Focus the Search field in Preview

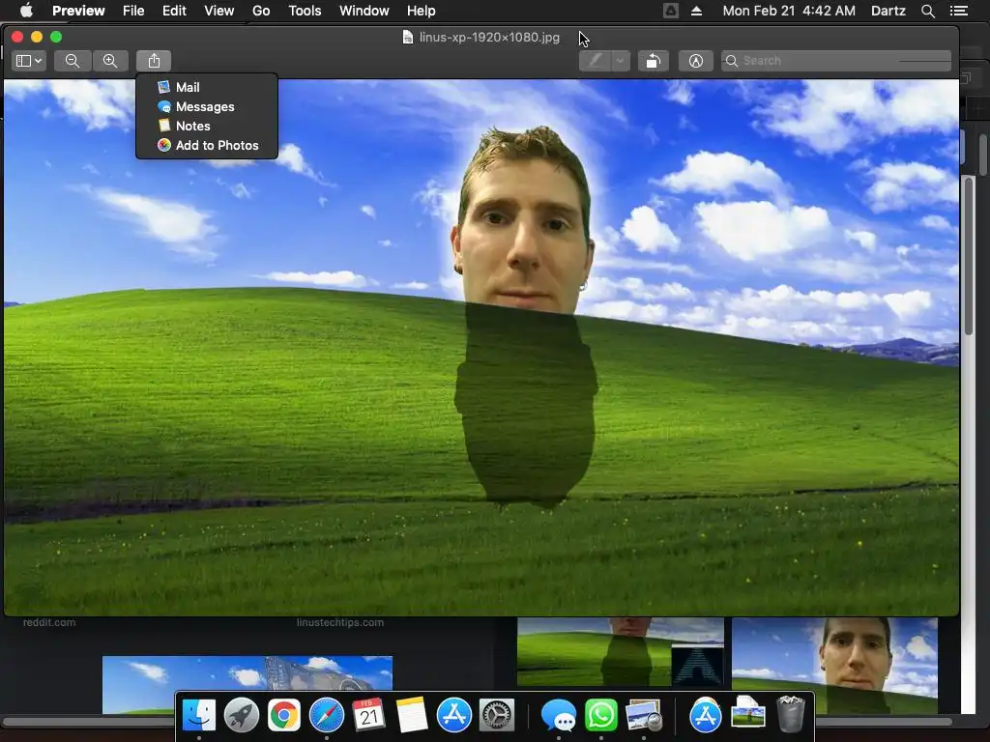836,61
